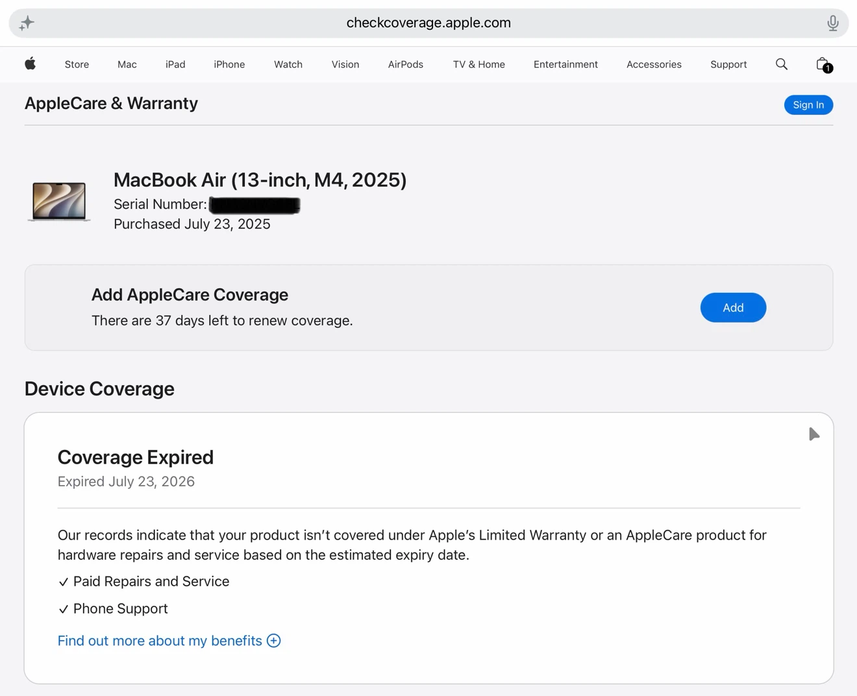857x696 pixels.
Task: Open the Watch menu
Action: [x=288, y=64]
